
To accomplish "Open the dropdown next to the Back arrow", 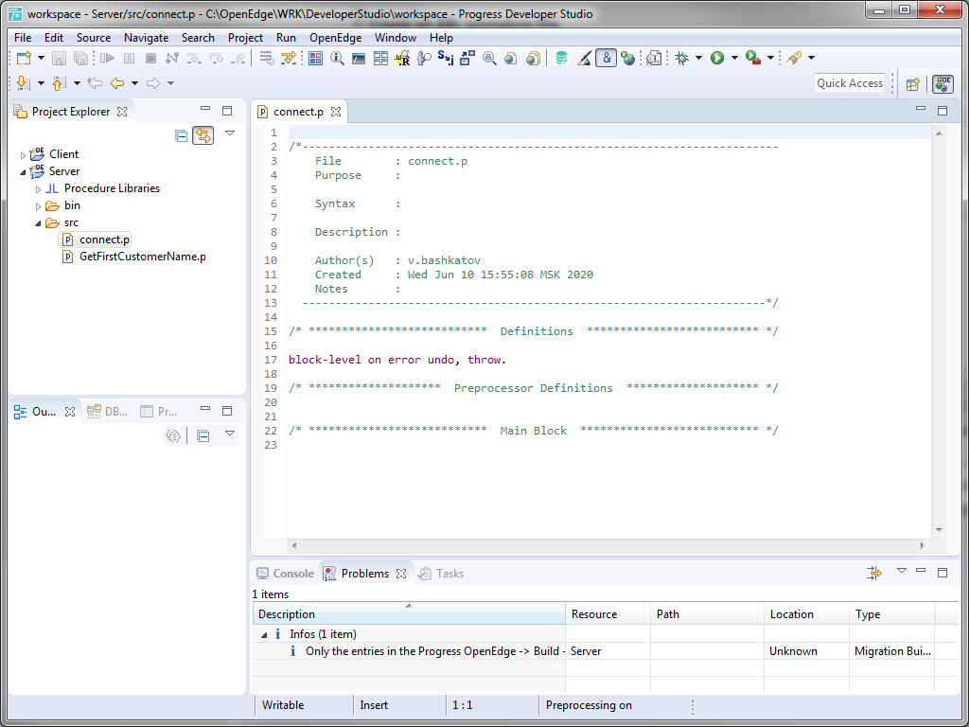I will tap(134, 83).
